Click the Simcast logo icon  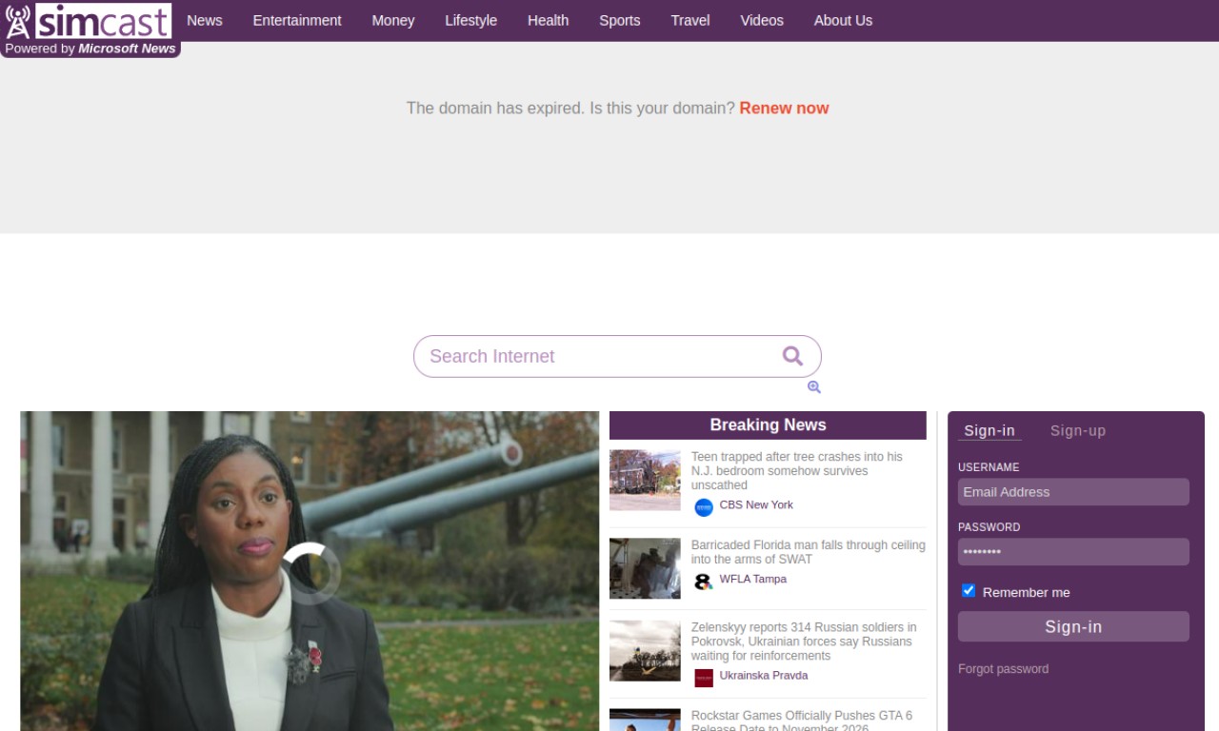point(18,21)
